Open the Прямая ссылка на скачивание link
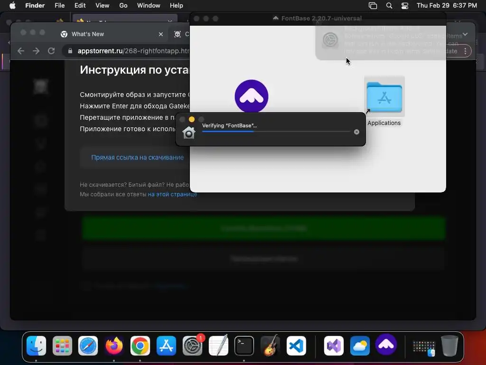This screenshot has height=365, width=486. pyautogui.click(x=137, y=157)
